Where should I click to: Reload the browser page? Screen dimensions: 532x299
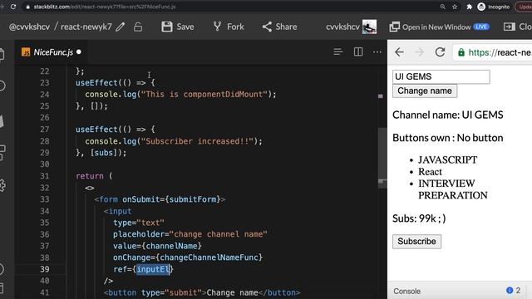pyautogui.click(x=13, y=7)
